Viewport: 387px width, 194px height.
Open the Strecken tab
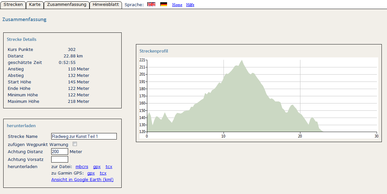(13, 5)
